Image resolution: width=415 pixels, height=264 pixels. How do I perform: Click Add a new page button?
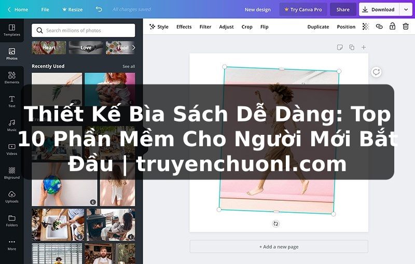(x=279, y=246)
